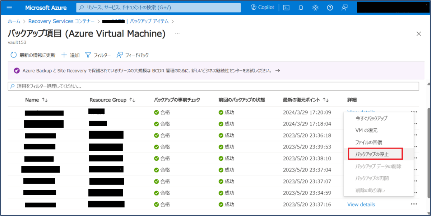Image resolution: width=431 pixels, height=216 pixels.
Task: Launch Cloud Shell icon
Action: (x=286, y=8)
